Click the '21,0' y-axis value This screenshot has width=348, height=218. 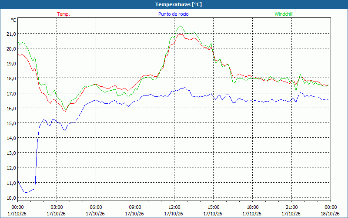pyautogui.click(x=12, y=34)
